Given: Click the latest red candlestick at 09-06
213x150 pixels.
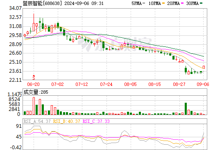Looking at the screenshot, I should tap(204, 67).
